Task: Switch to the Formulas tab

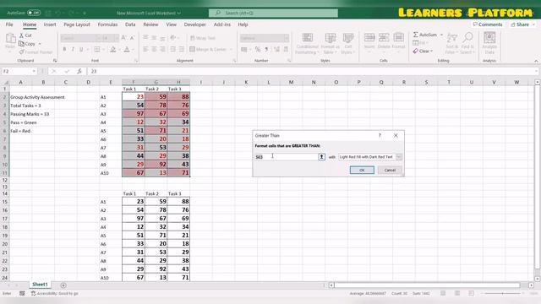Action: pyautogui.click(x=107, y=24)
